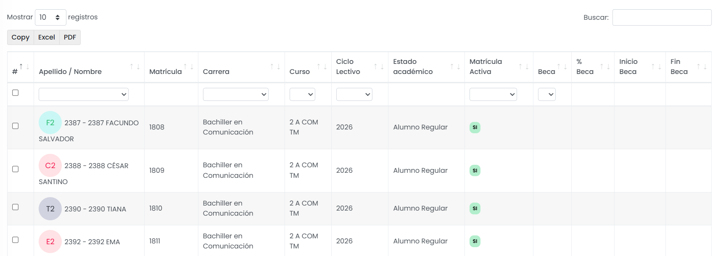Image resolution: width=720 pixels, height=256 pixels.
Task: Open the Apellido / Nombre filter dropdown
Action: (x=84, y=94)
